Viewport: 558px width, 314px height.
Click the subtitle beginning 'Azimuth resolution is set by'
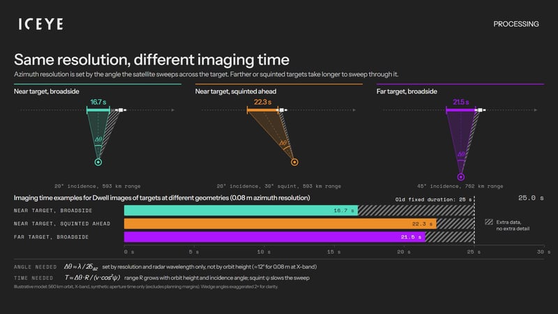click(x=206, y=75)
